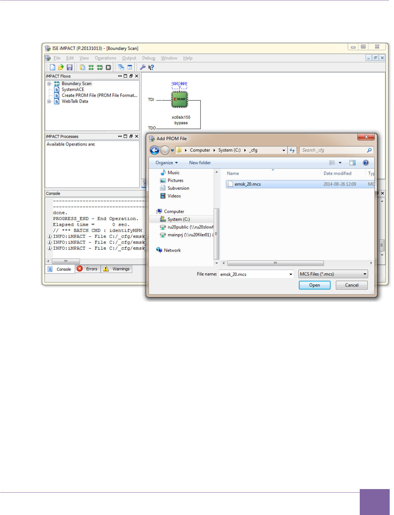Open the Edit menu
The height and width of the screenshot is (515, 394).
70,58
